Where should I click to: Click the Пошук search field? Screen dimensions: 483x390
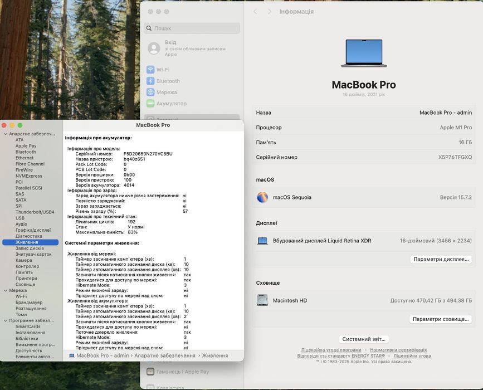click(x=192, y=28)
